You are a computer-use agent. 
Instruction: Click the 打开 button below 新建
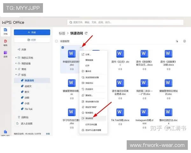32,40
